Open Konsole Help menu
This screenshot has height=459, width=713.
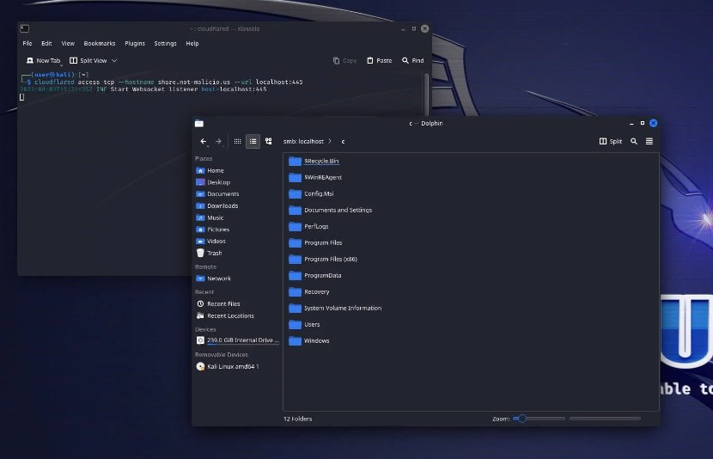tap(192, 44)
